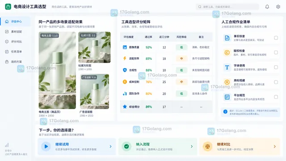The height and width of the screenshot is (161, 286).
Task: Choose the 继续试用 option
Action: tap(77, 147)
